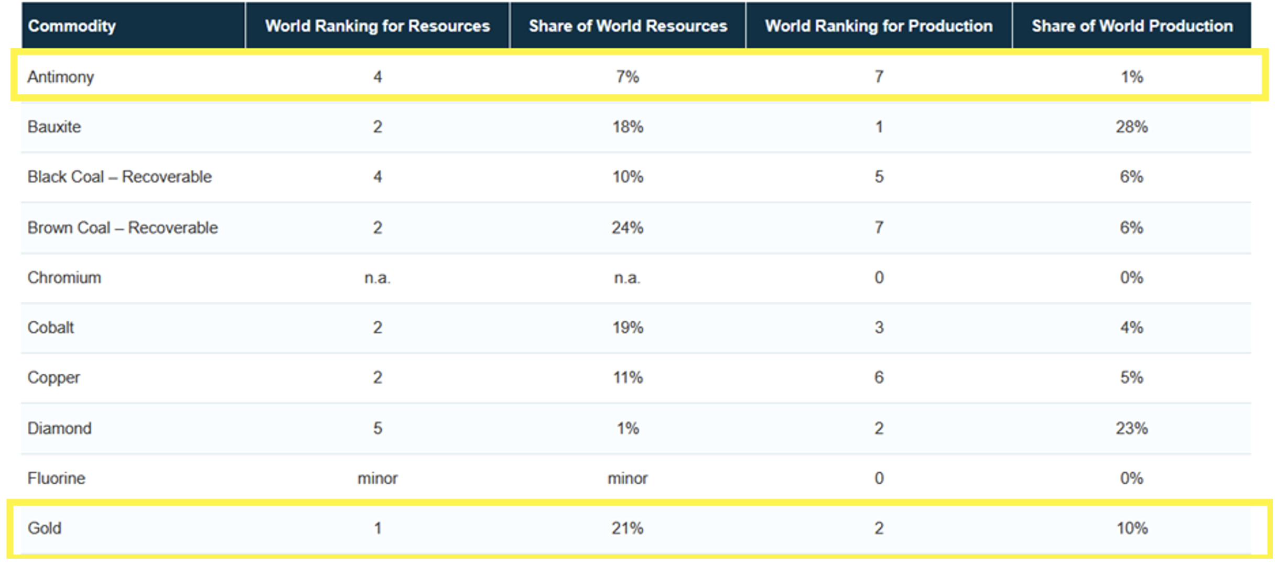Click the Bauxite row label
The image size is (1275, 565).
[x=54, y=127]
